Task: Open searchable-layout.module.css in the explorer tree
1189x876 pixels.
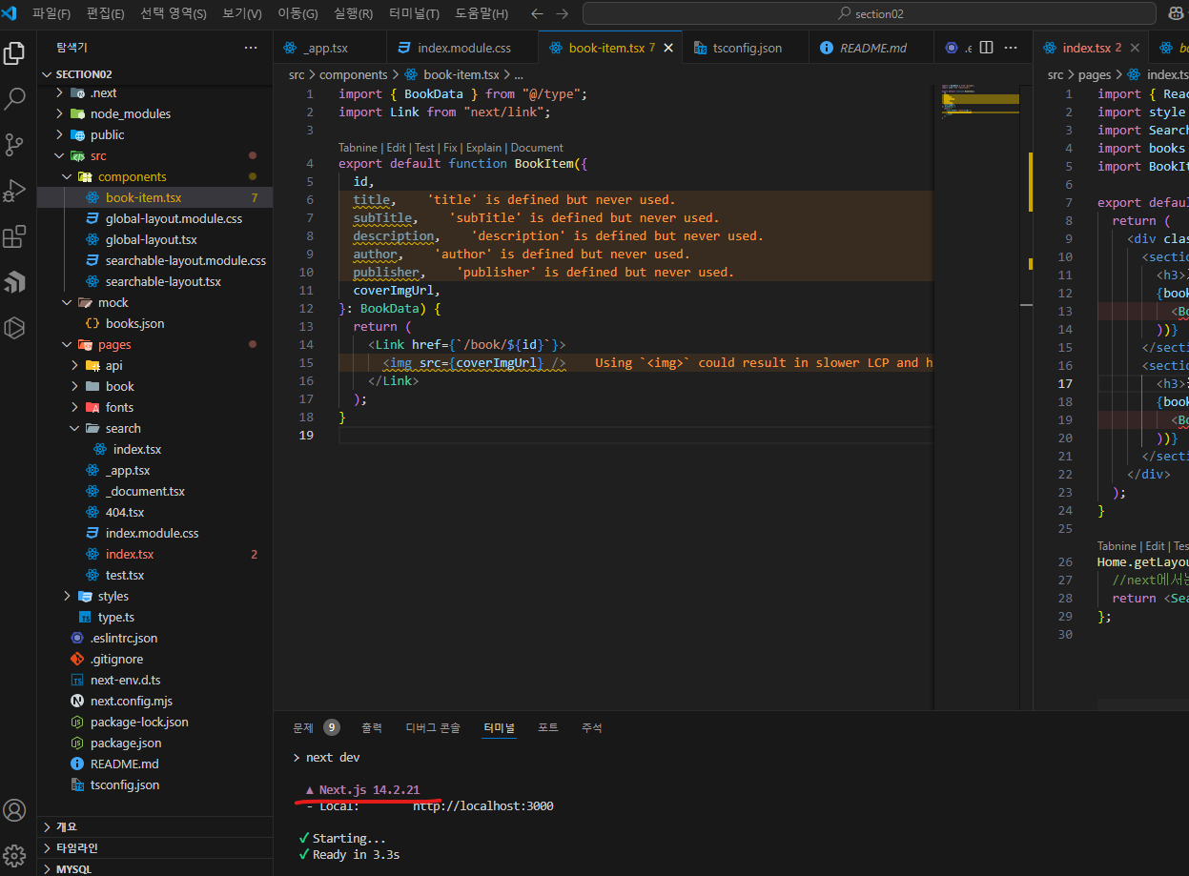Action: tap(186, 260)
